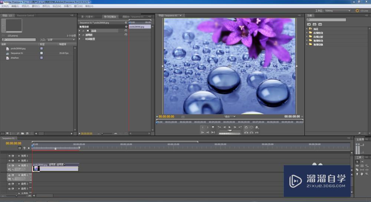Open the zoom level dropdown under Program monitor
This screenshot has width=371, height=202.
[x=229, y=117]
